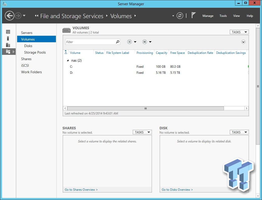Click the Volumes breadcrumb
This screenshot has height=200, width=262.
click(x=121, y=16)
